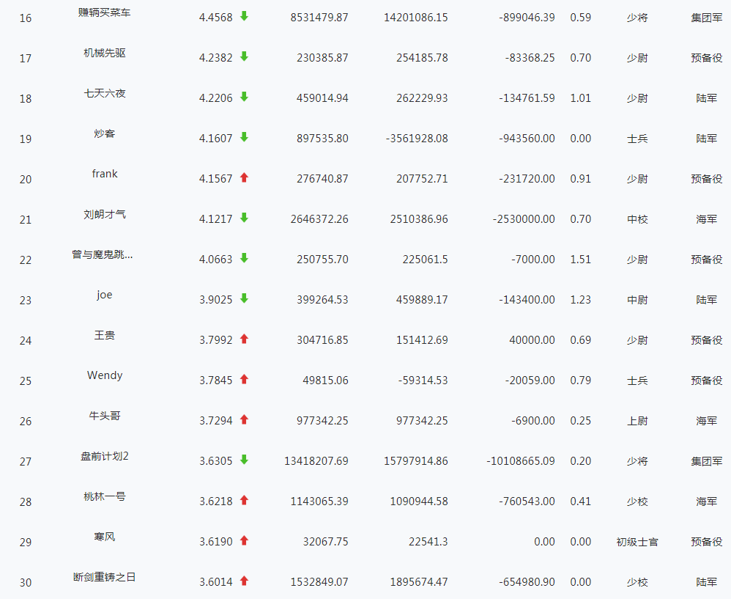The width and height of the screenshot is (731, 599).
Task: Open trader 机械先驱 profile
Action: click(105, 53)
